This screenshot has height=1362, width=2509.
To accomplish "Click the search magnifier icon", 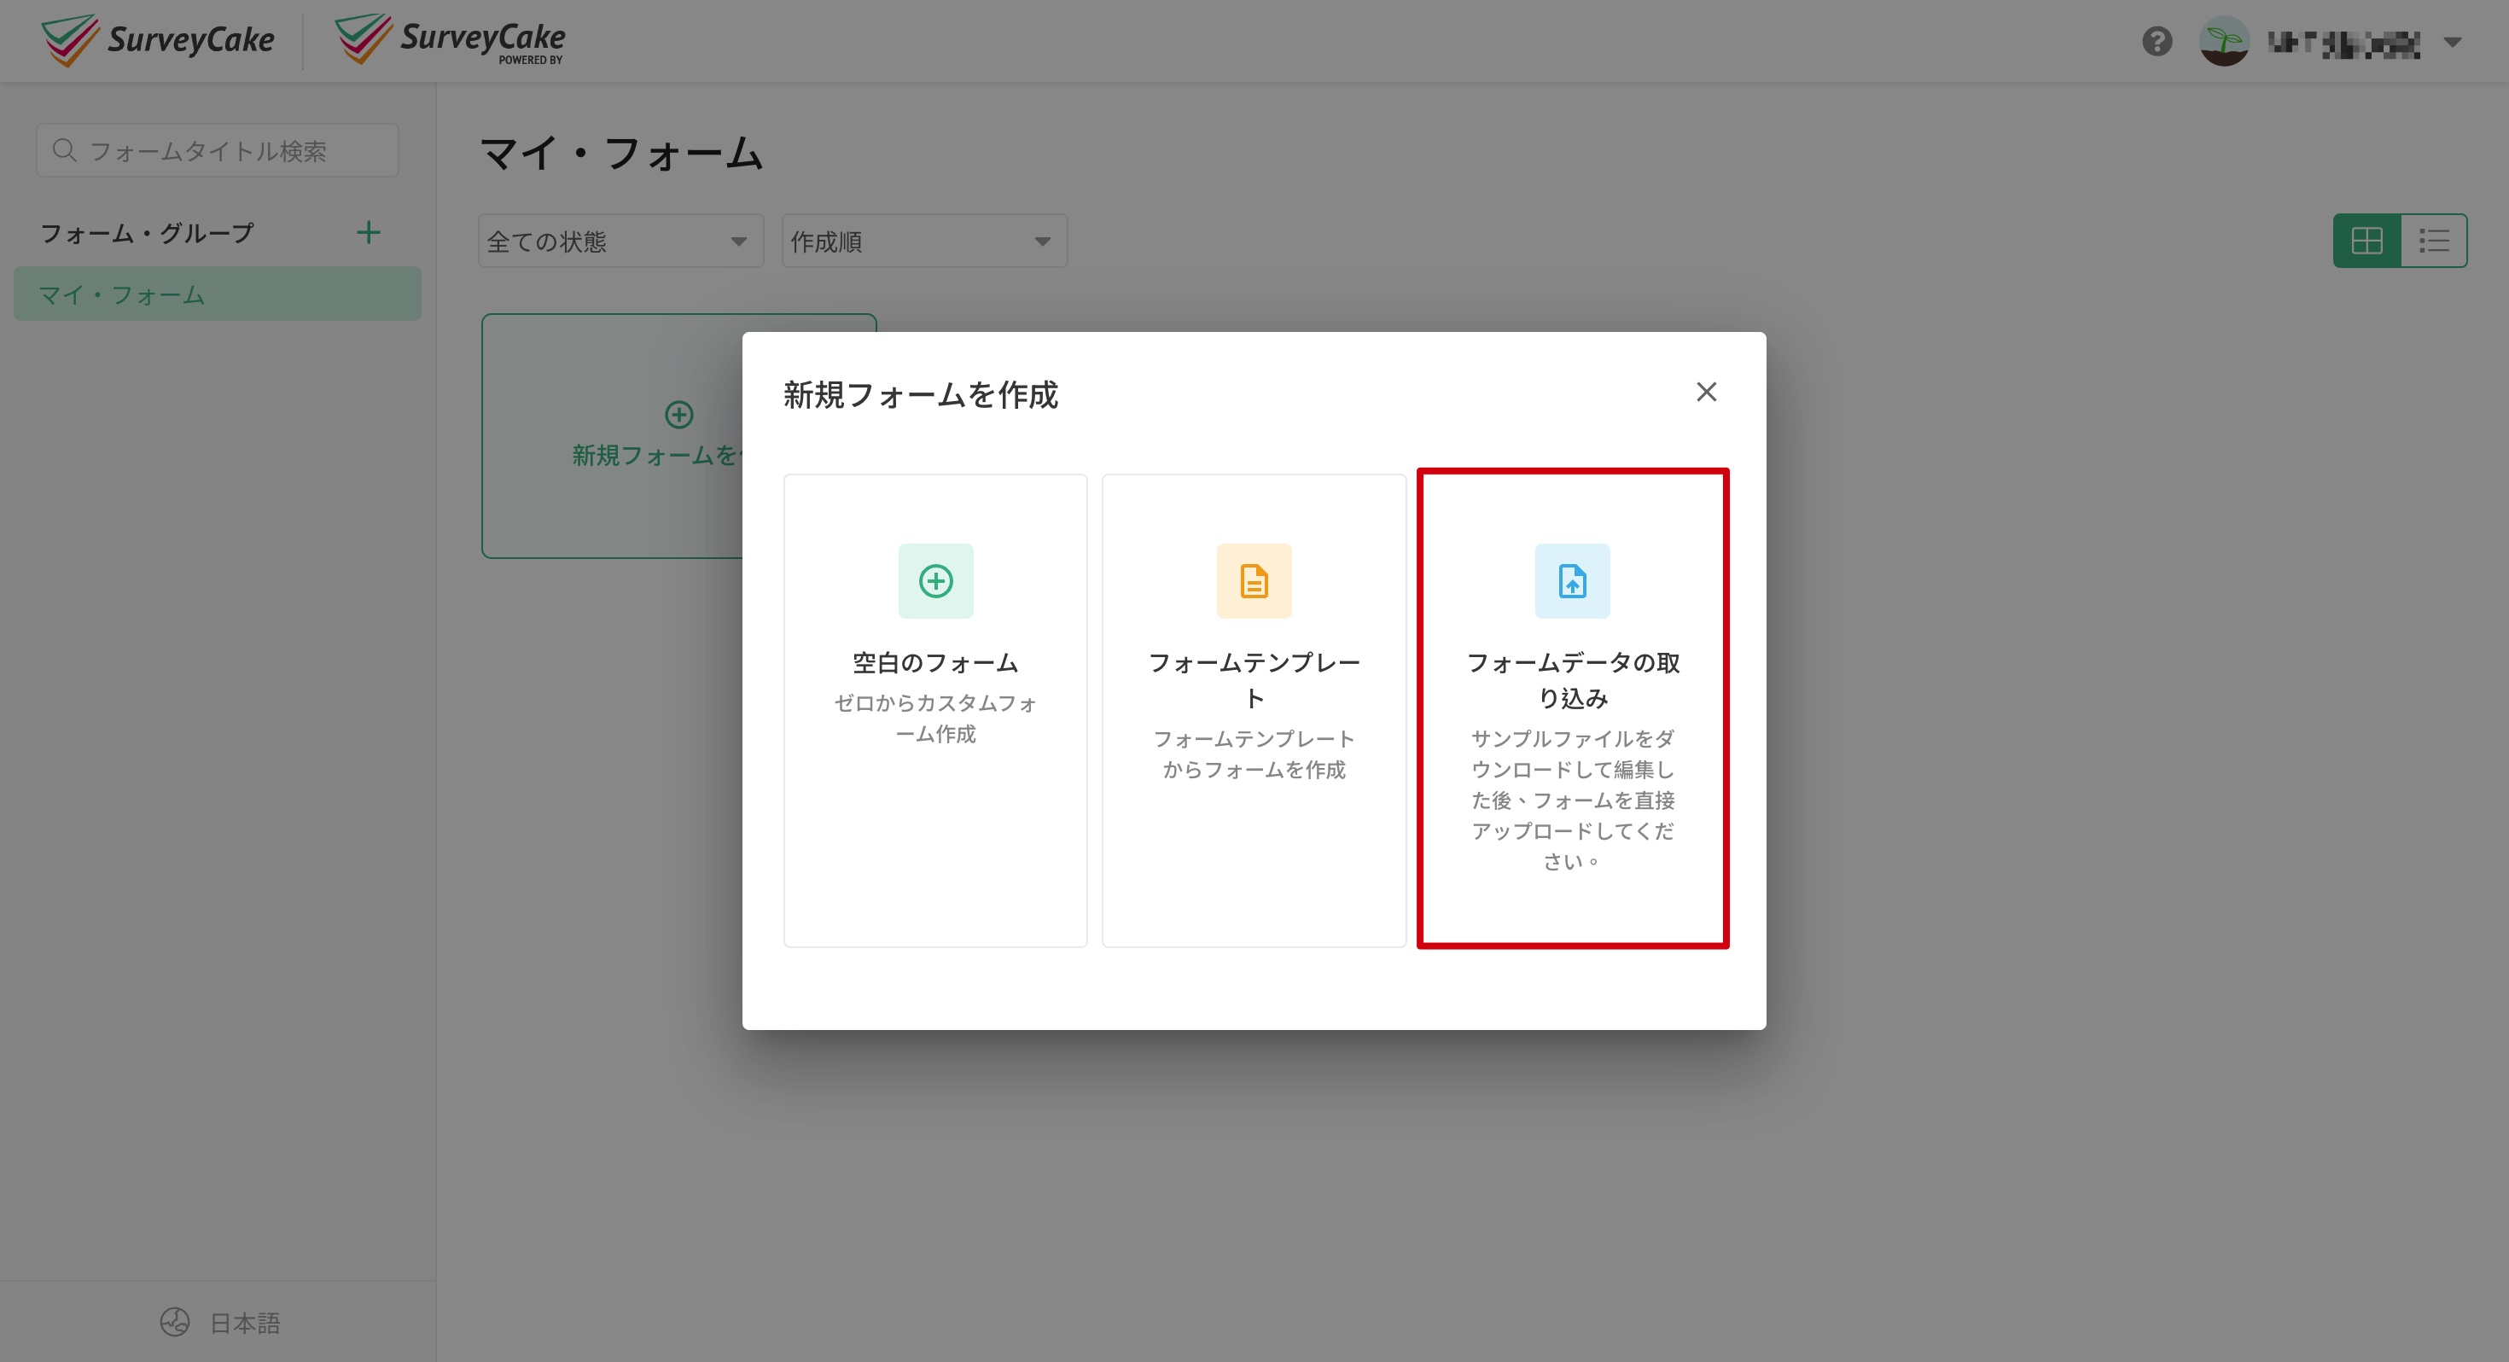I will tap(64, 150).
